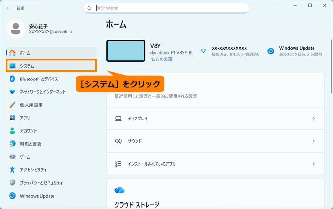Click the home icon in the sidebar

pos(12,53)
